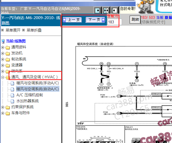Screen dimensions: 172x143
Task: Click the 变速器 folder icon
Action: point(8,66)
